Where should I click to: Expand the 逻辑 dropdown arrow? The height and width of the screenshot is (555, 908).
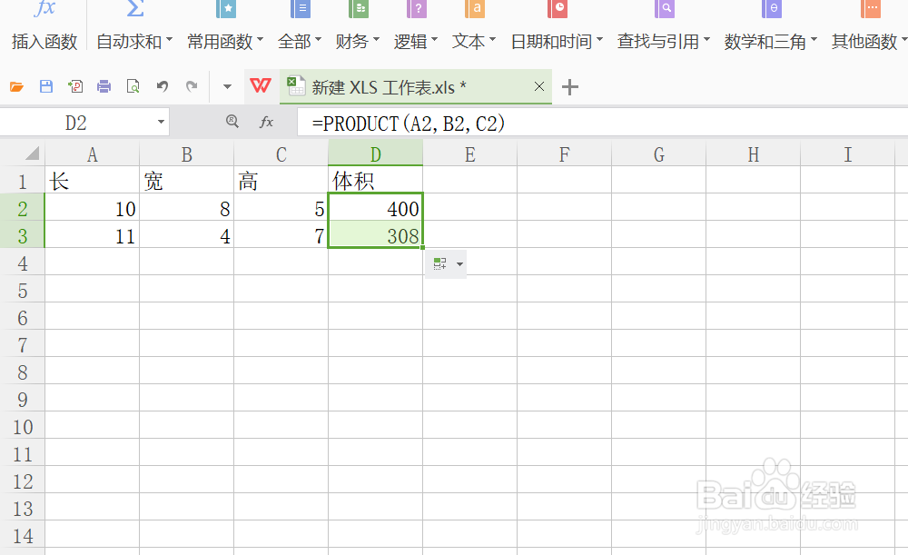click(434, 40)
